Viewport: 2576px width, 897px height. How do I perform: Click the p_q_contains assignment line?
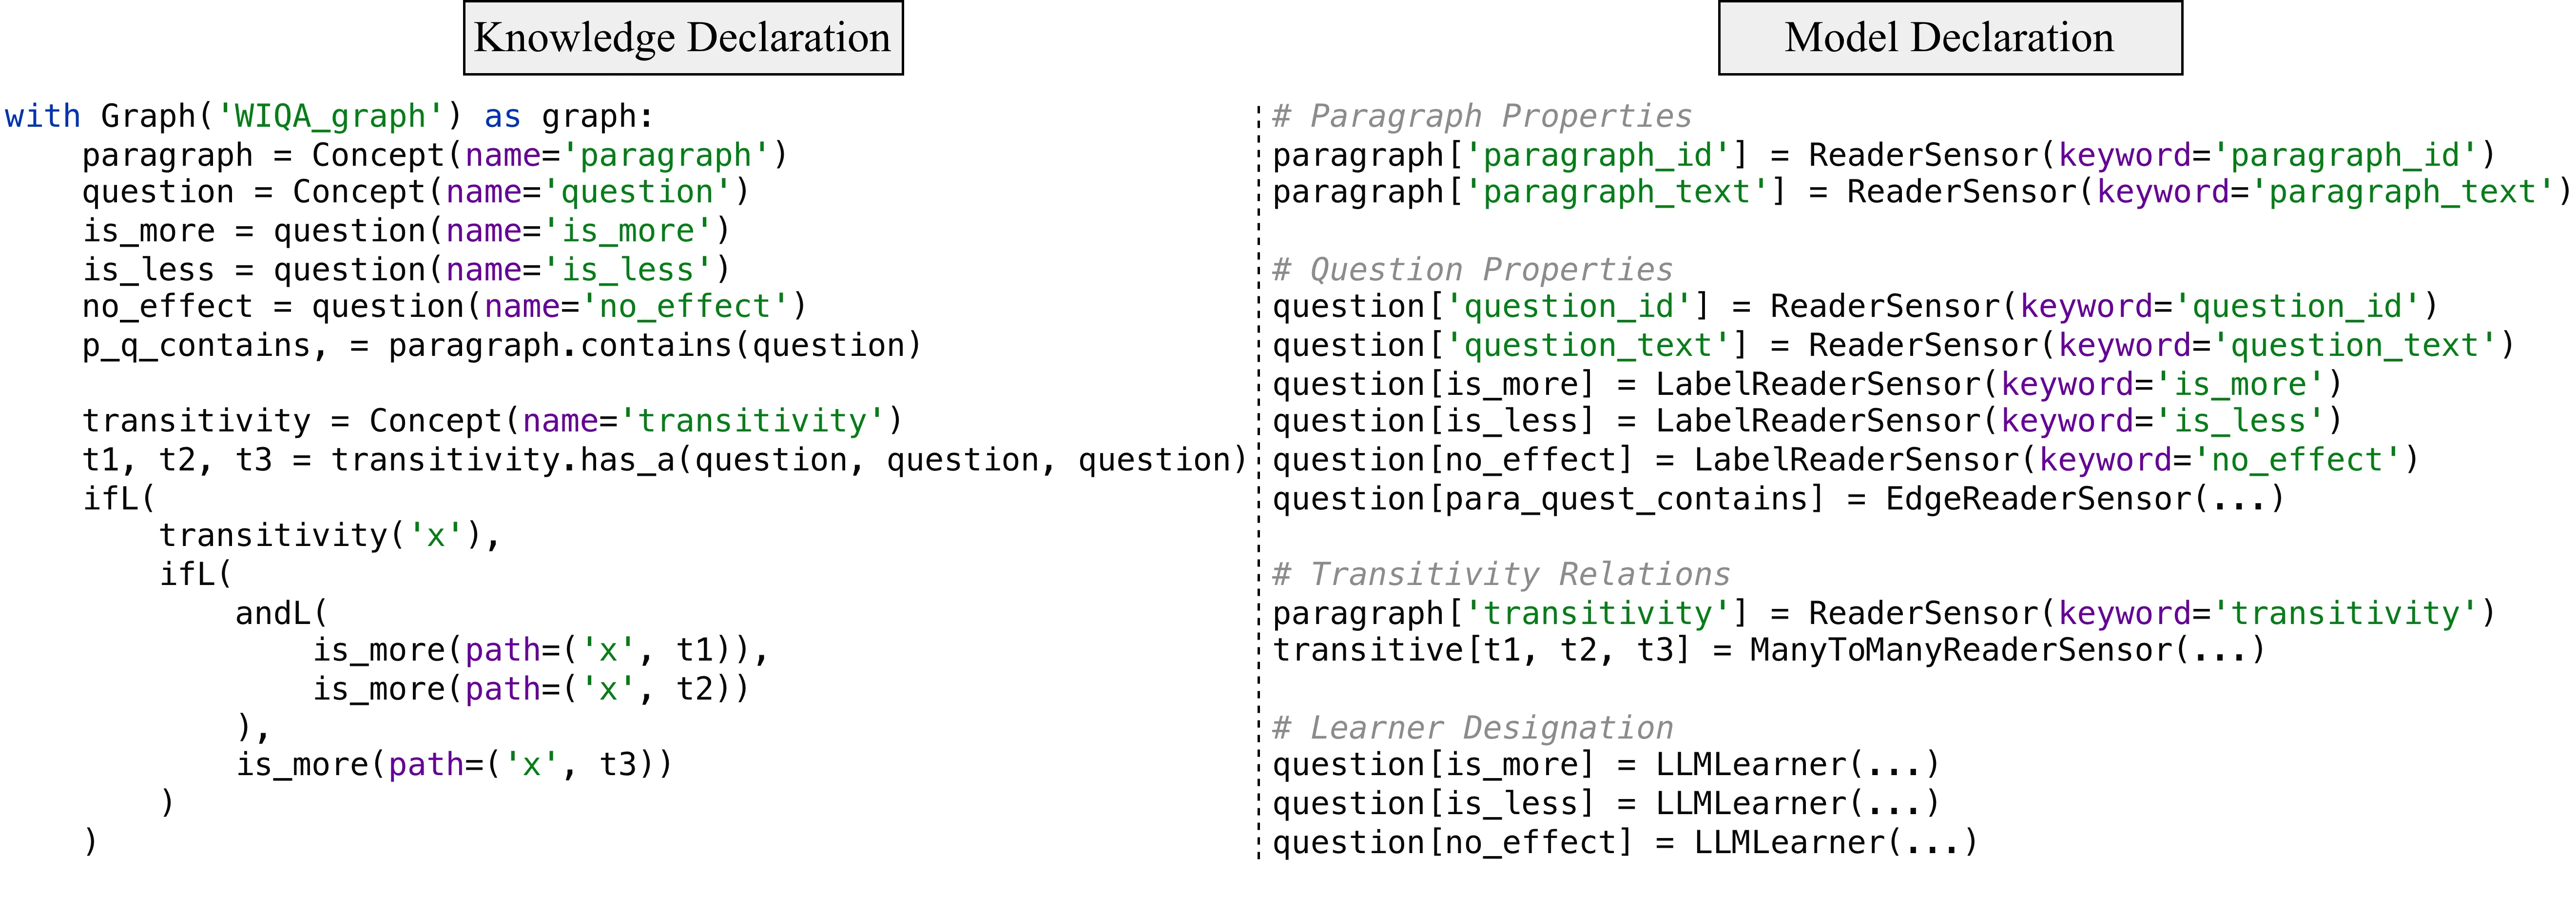(500, 346)
